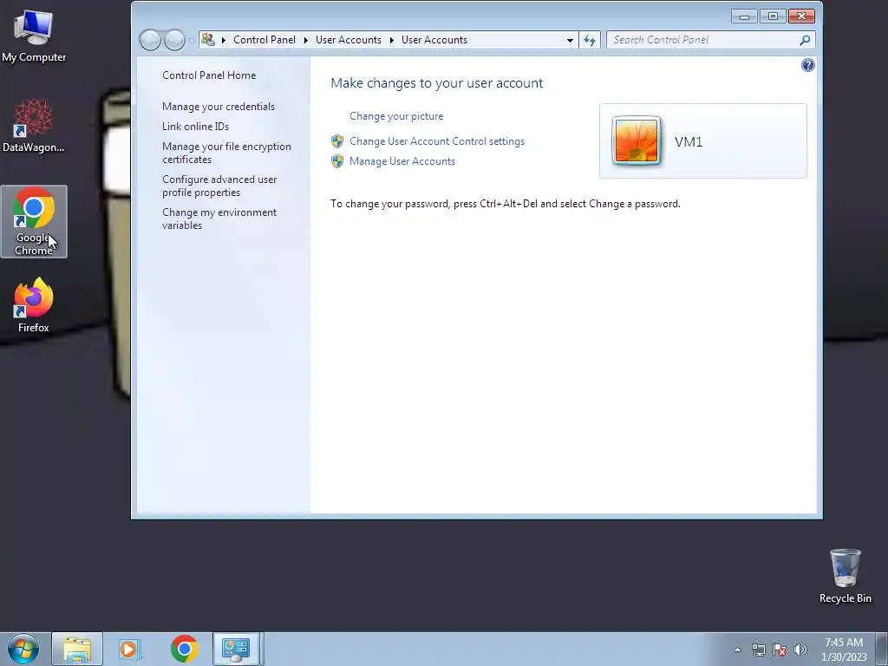Click the refresh button beside address bar
Screen dimensions: 888x666
590,40
